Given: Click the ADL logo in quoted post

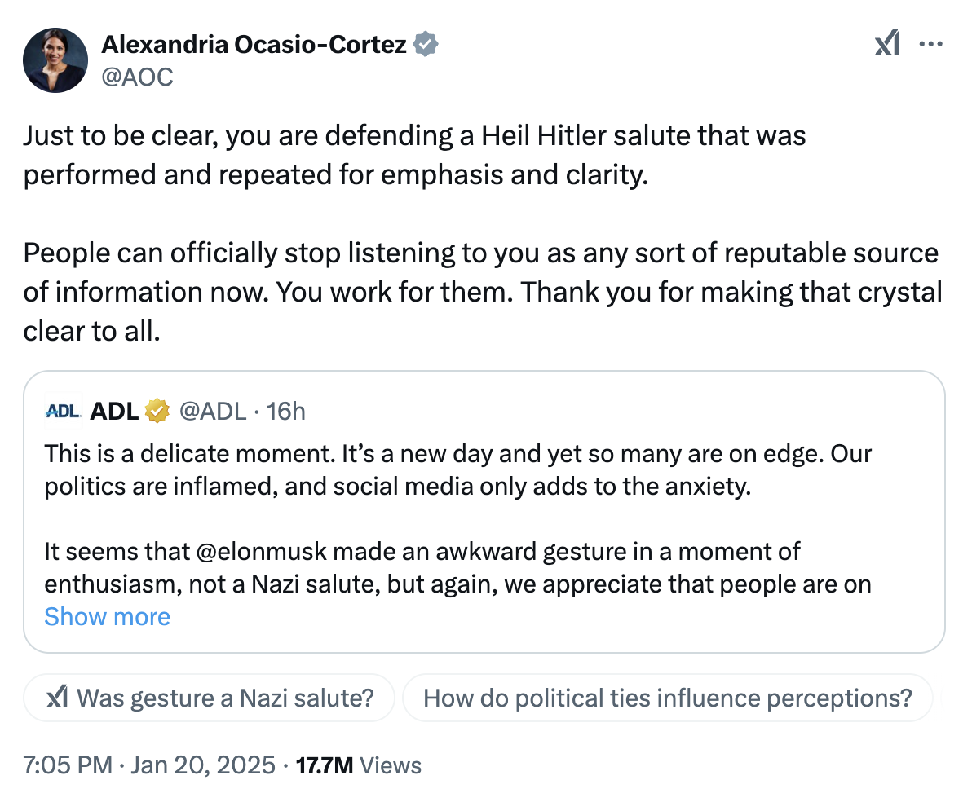Looking at the screenshot, I should [x=63, y=411].
